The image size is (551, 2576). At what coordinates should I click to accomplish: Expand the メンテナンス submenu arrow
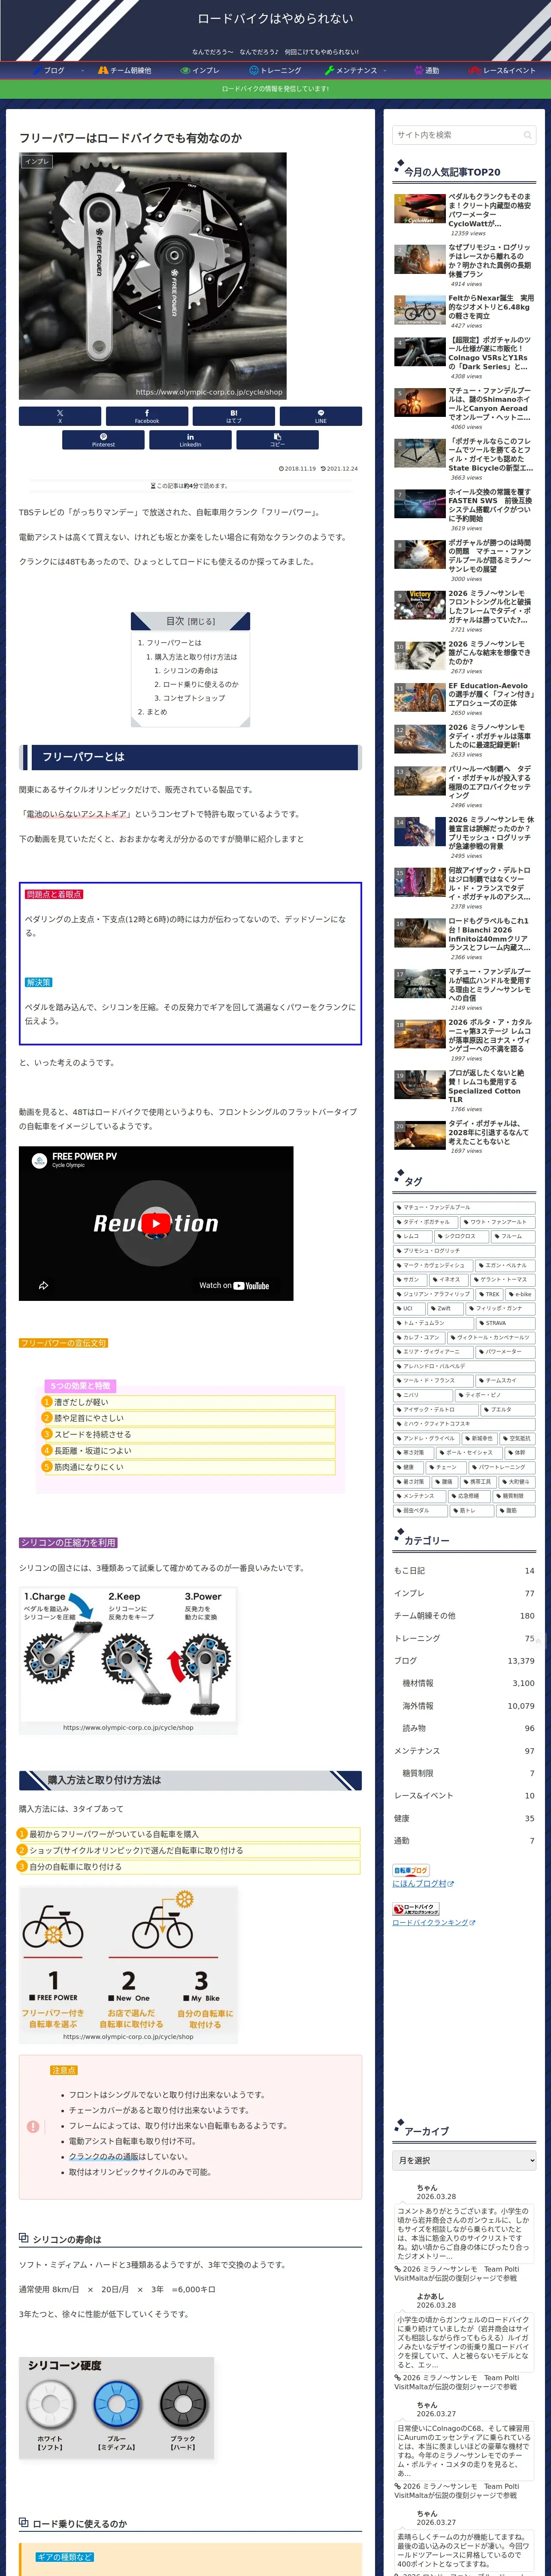386,71
